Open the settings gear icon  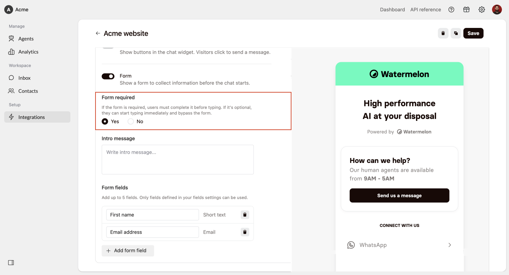tap(482, 10)
